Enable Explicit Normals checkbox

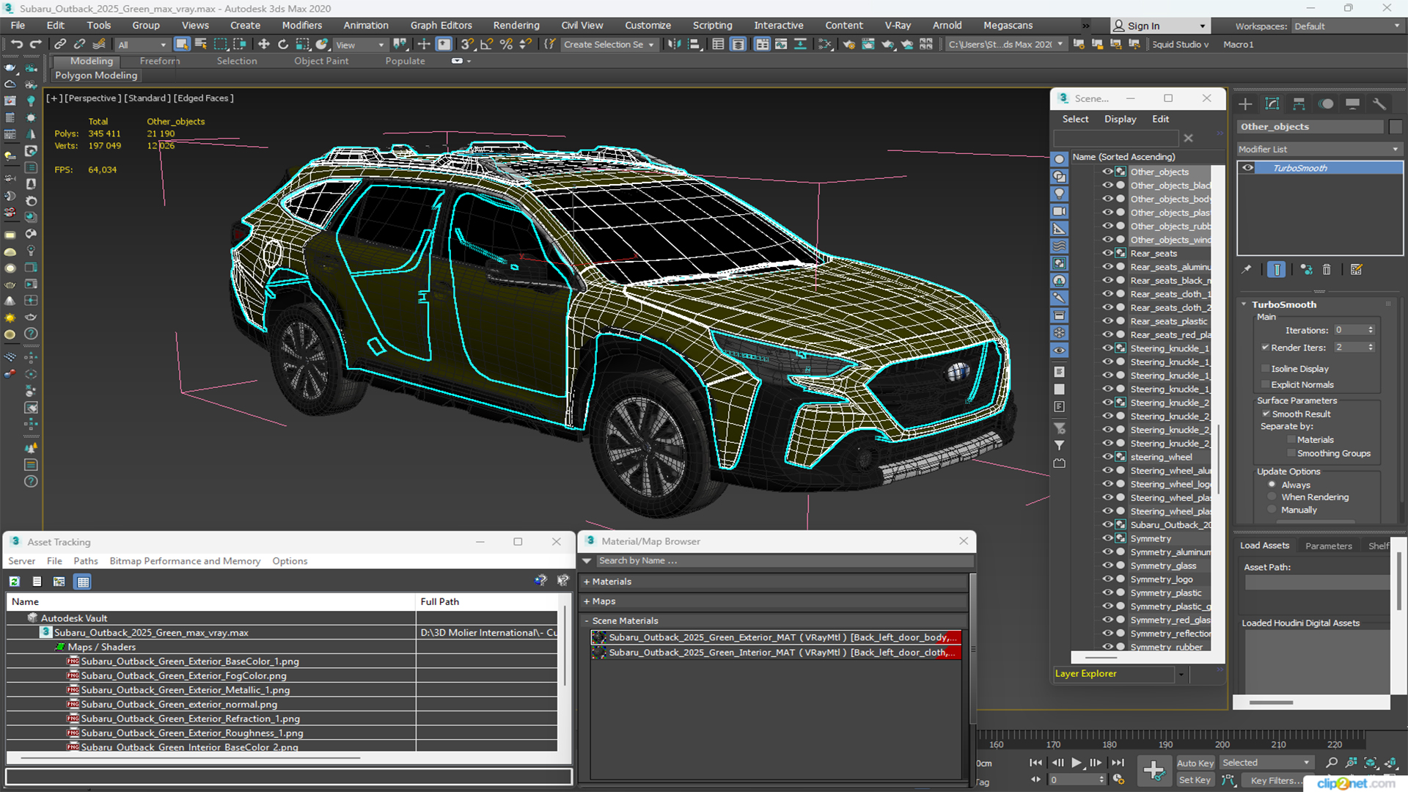point(1265,384)
